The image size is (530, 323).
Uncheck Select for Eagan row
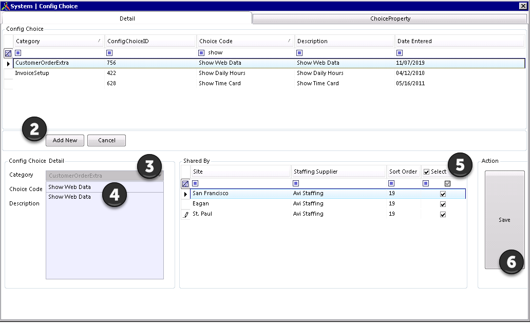click(443, 204)
